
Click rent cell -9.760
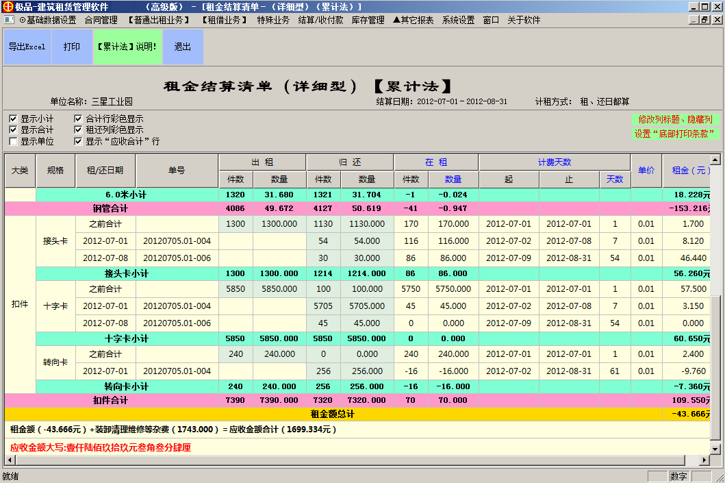click(x=686, y=371)
